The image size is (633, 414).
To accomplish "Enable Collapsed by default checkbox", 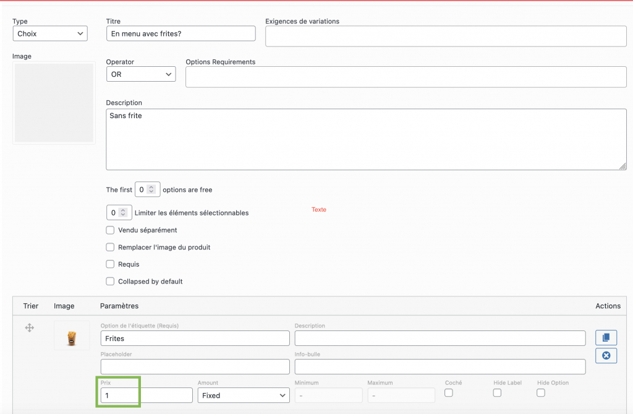I will [110, 281].
